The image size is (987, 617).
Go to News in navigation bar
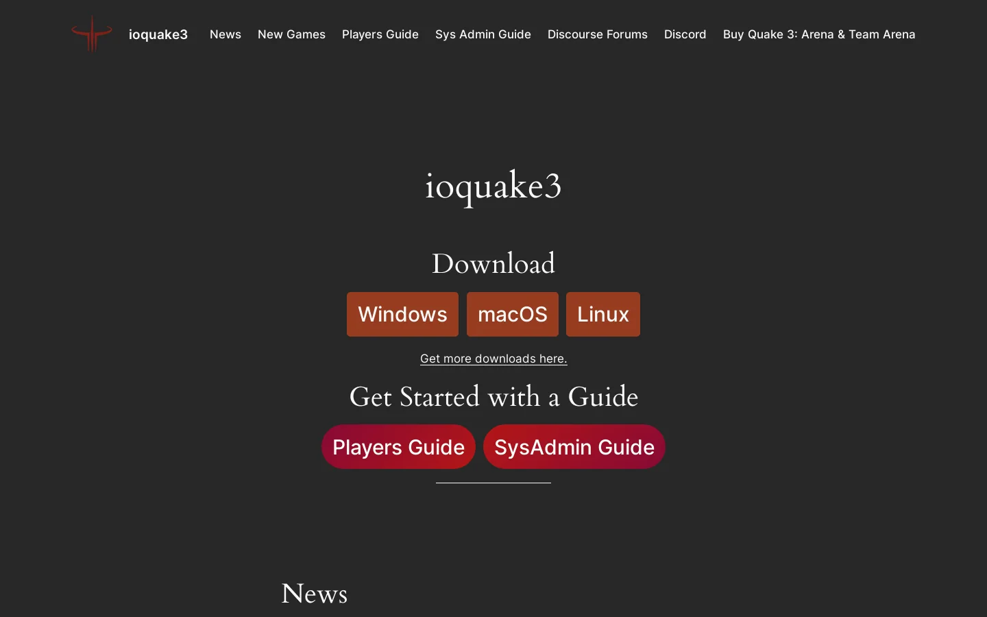(226, 34)
